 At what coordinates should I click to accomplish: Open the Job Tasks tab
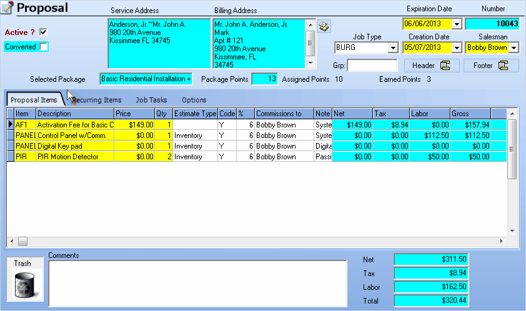pos(151,100)
